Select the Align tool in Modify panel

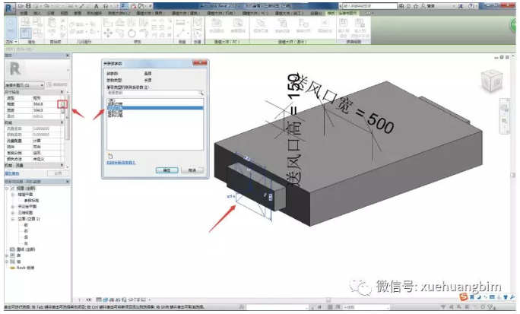click(x=107, y=22)
